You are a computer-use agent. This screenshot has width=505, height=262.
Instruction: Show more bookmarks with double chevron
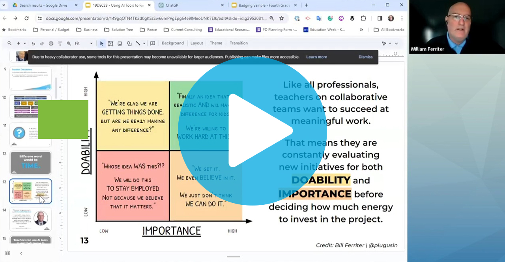pyautogui.click(x=361, y=30)
